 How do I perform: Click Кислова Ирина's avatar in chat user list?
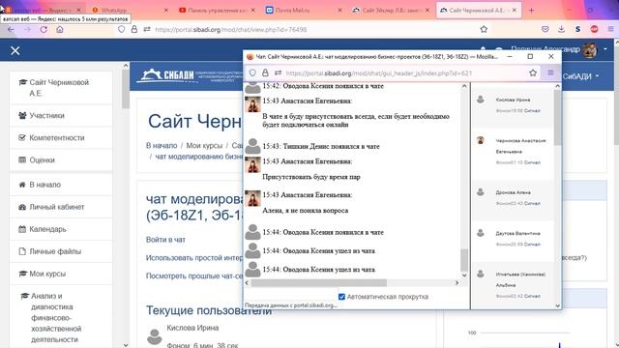[481, 100]
